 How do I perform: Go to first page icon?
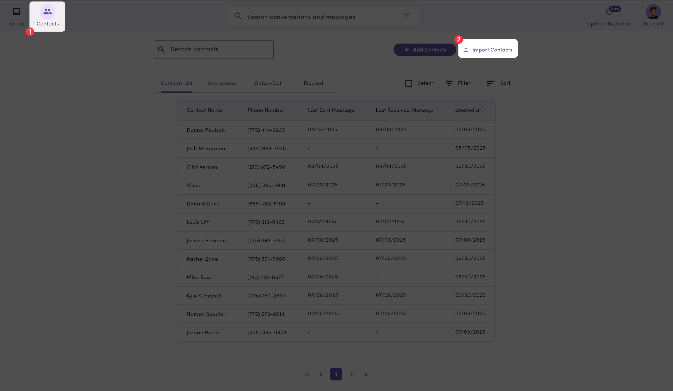click(307, 374)
